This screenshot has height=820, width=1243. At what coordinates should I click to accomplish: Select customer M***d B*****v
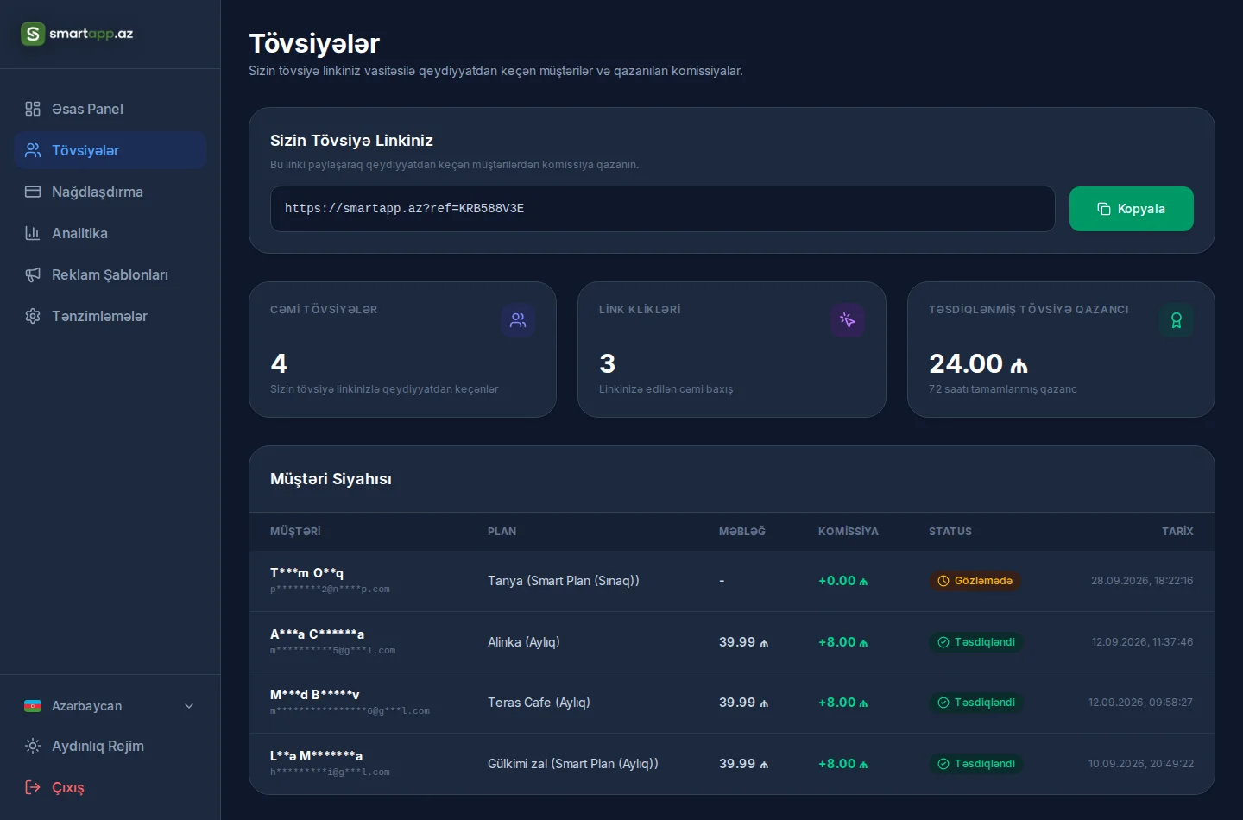tap(314, 695)
